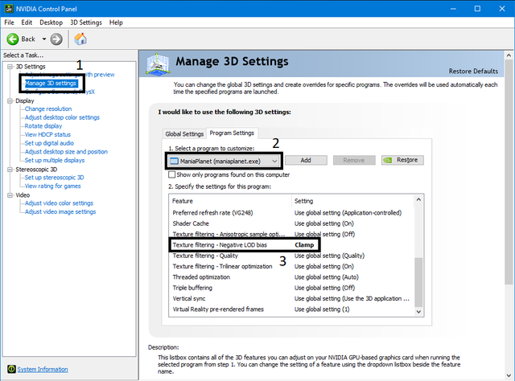Viewport: 515px width, 381px height.
Task: Select Virtual Reality pre-rendered frames row
Action: [292, 309]
